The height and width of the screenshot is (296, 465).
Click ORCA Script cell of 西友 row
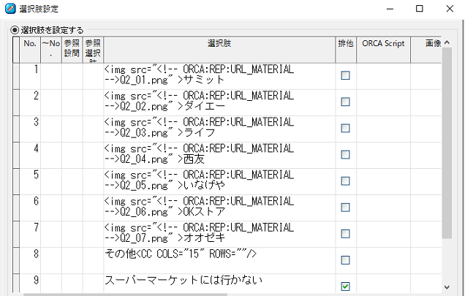pyautogui.click(x=383, y=156)
